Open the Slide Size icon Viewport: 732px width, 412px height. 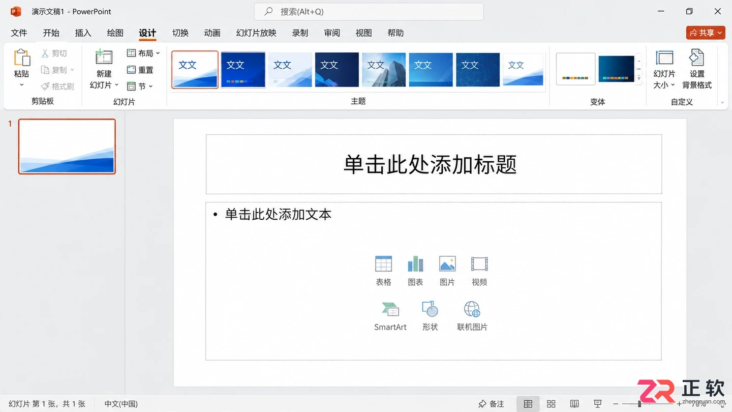(x=664, y=57)
